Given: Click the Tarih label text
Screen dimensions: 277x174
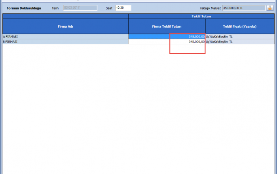Looking at the screenshot, I should 55,8.
